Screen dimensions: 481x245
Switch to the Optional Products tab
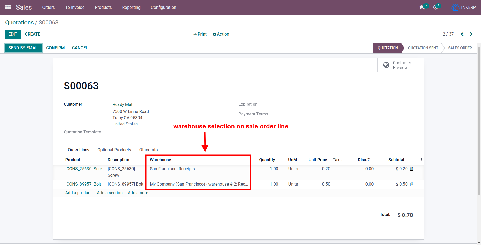coord(114,150)
